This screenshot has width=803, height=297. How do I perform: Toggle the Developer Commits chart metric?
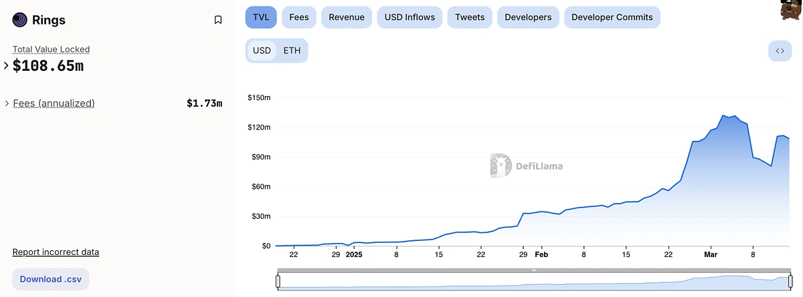point(612,17)
